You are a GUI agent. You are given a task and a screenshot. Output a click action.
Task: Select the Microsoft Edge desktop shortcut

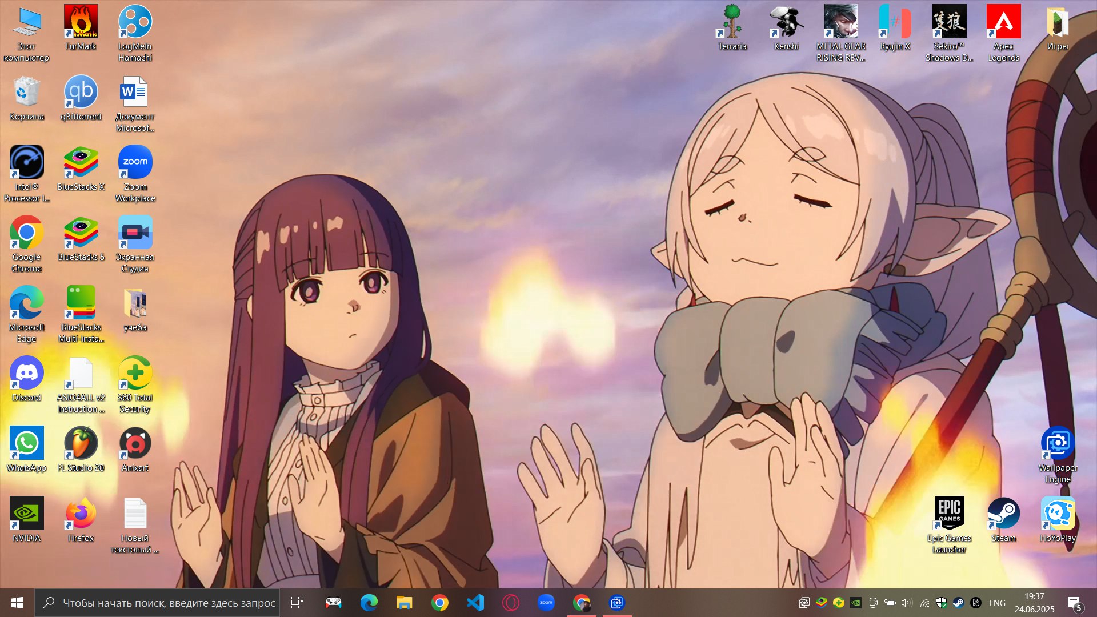click(26, 315)
